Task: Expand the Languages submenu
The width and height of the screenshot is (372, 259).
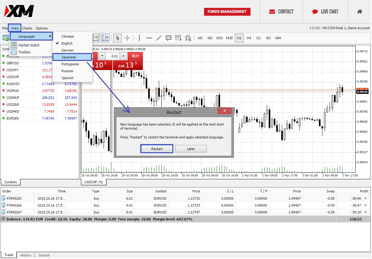Action: 31,36
